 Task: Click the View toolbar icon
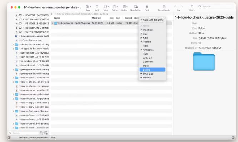[x=105, y=6]
